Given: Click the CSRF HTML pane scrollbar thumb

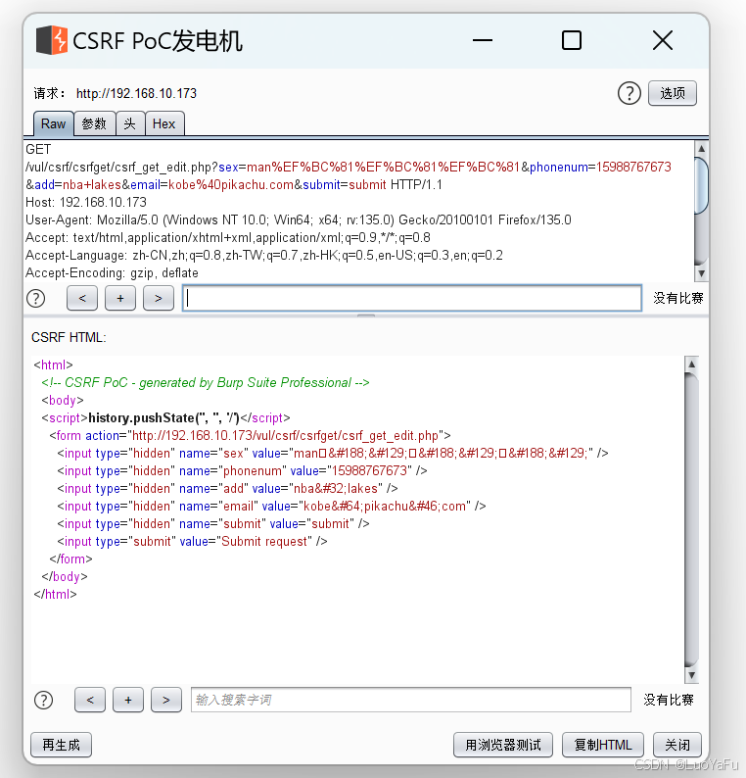Looking at the screenshot, I should click(x=691, y=519).
